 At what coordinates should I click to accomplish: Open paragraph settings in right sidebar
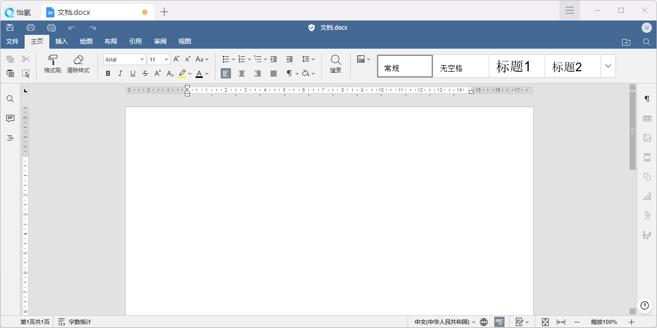pos(647,99)
